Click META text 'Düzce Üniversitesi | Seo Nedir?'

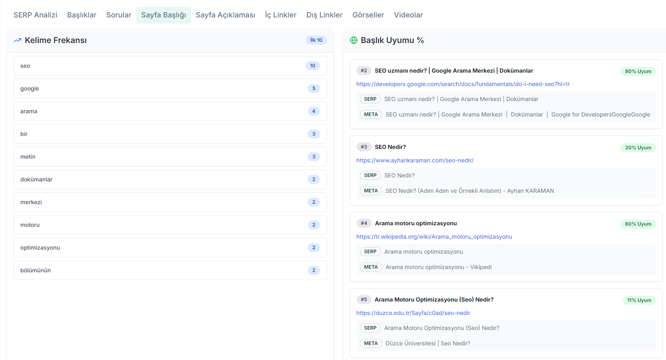pos(428,343)
